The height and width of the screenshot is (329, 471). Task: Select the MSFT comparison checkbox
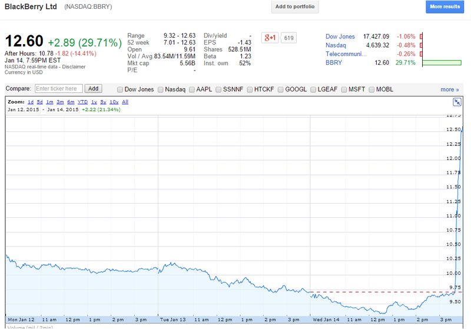tap(344, 89)
